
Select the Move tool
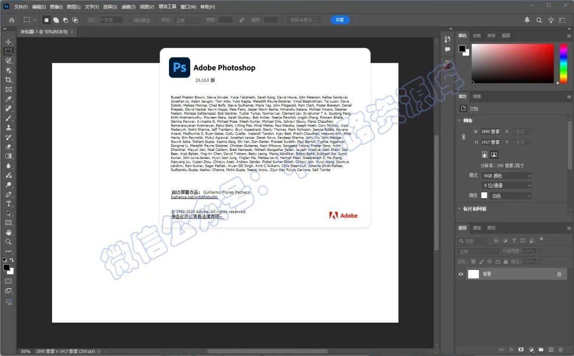pyautogui.click(x=9, y=41)
